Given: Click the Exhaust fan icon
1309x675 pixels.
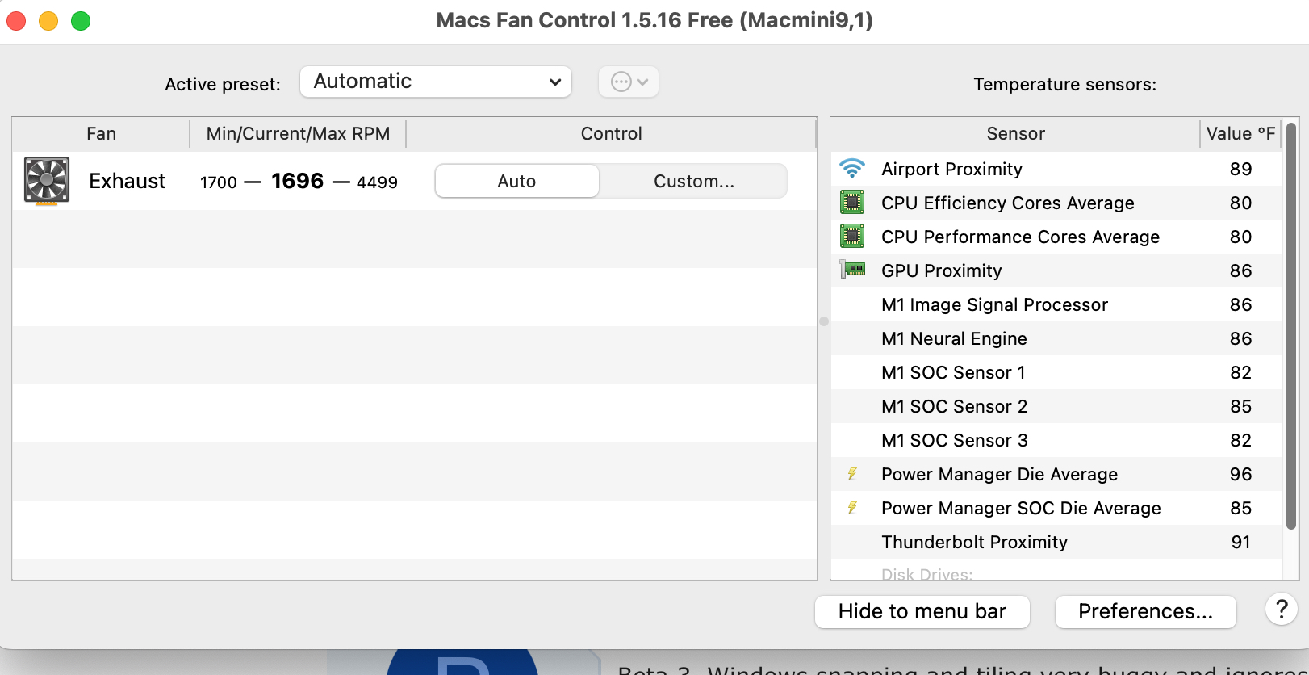Looking at the screenshot, I should 47,180.
